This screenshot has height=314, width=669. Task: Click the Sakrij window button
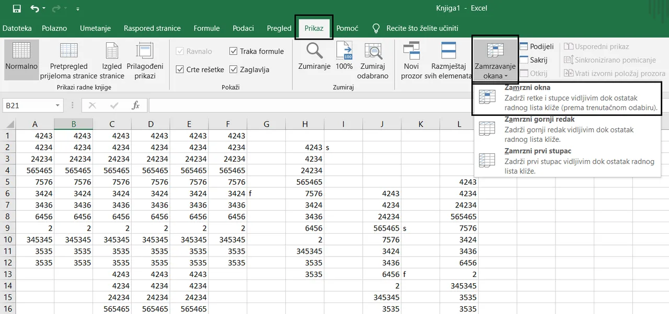[533, 60]
